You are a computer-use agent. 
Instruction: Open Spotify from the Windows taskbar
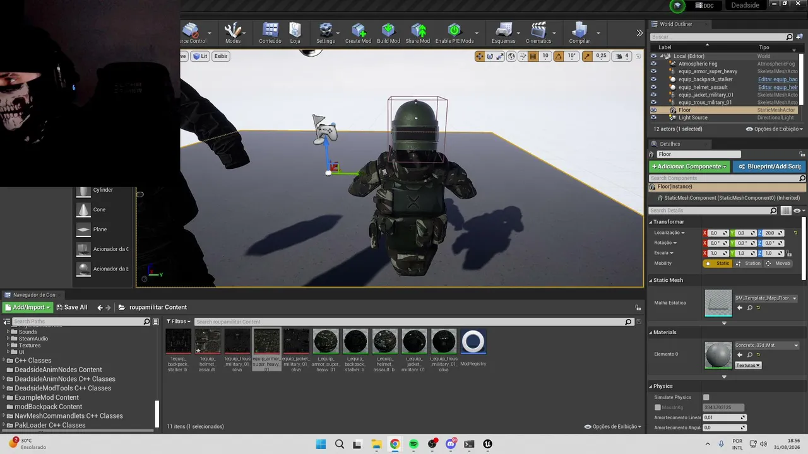pyautogui.click(x=413, y=444)
